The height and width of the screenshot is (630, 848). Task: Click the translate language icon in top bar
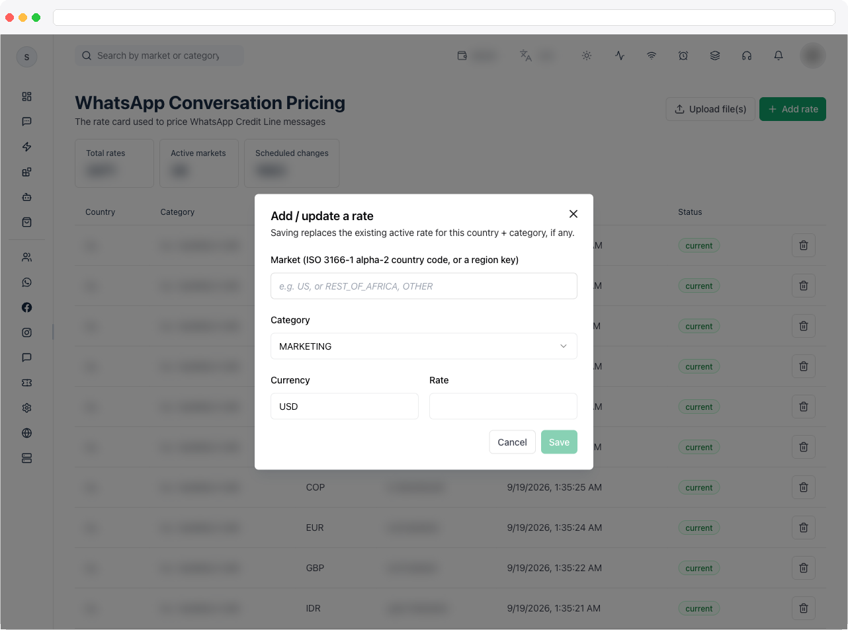pyautogui.click(x=526, y=56)
